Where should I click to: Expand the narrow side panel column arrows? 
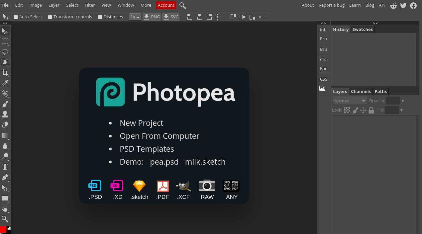[x=323, y=23]
